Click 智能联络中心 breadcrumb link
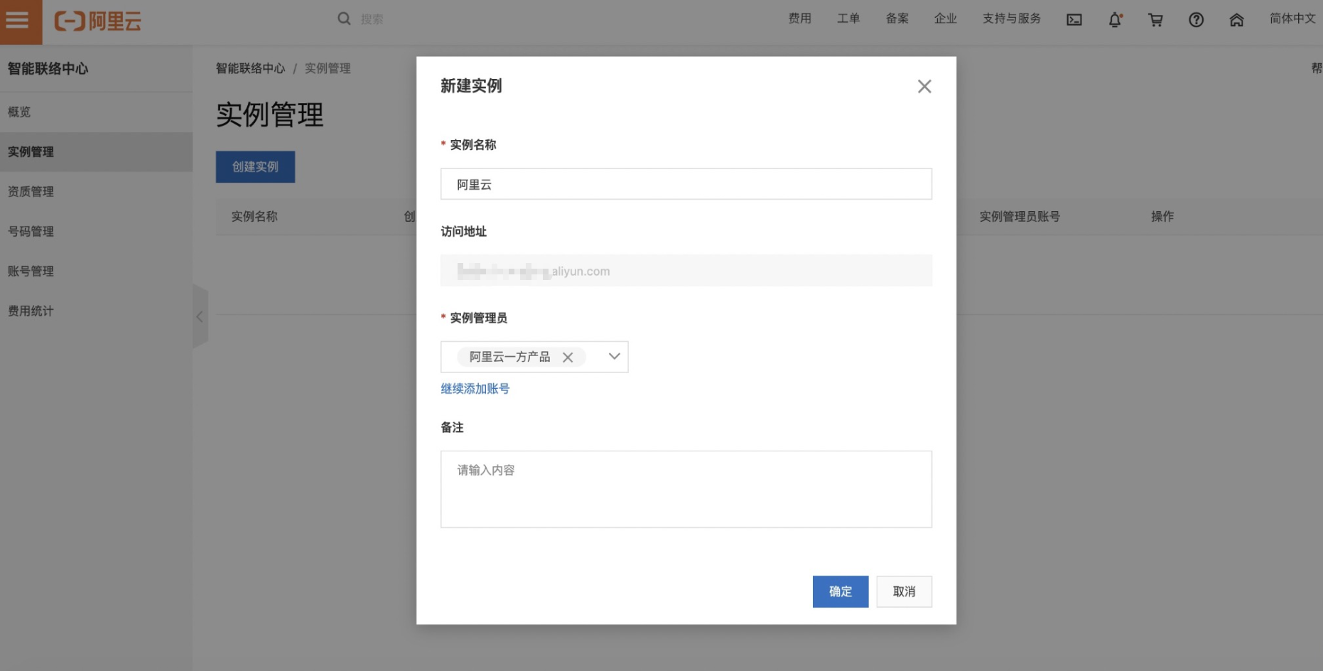Viewport: 1323px width, 671px height. 250,68
